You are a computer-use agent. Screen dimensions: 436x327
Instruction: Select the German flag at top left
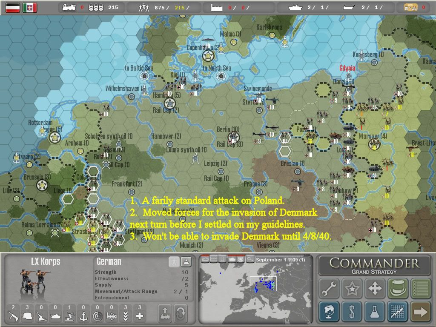[12, 7]
